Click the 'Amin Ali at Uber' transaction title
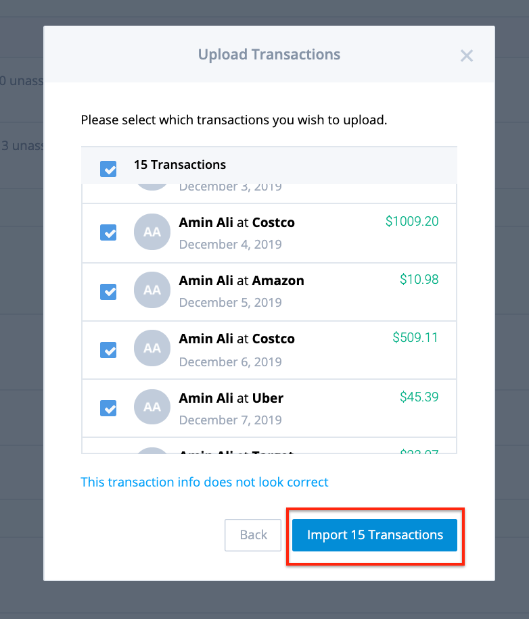Image resolution: width=529 pixels, height=619 pixels. [231, 398]
